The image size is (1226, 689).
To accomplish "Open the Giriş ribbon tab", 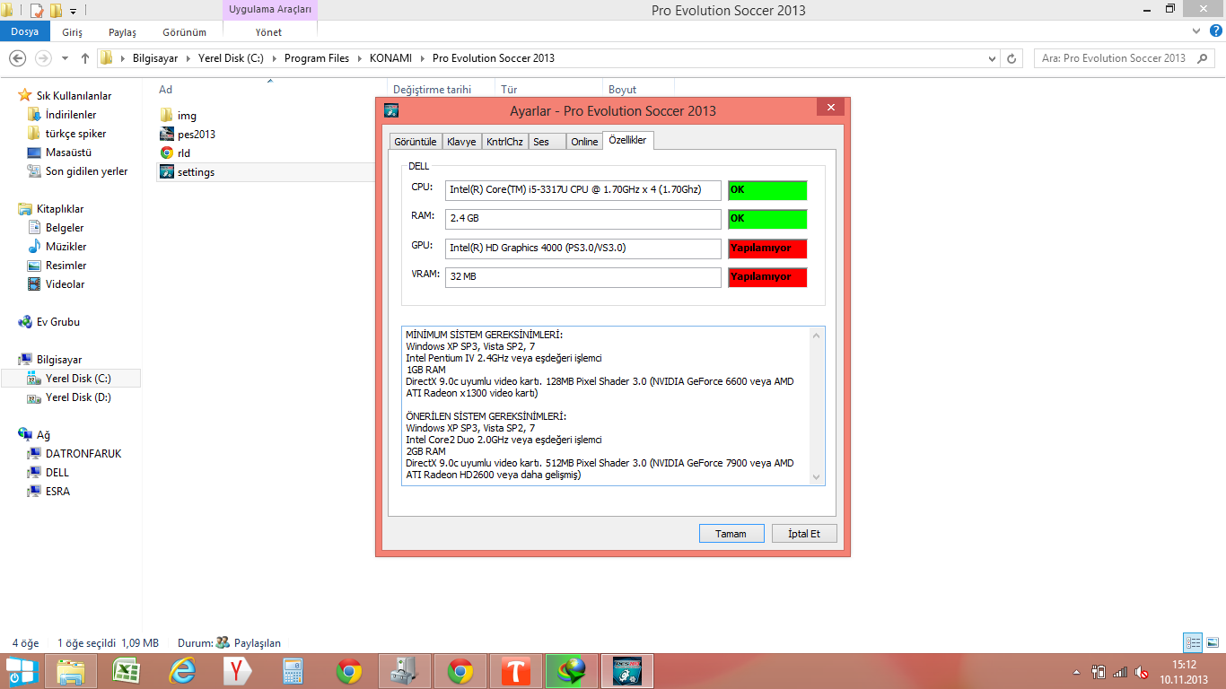I will [73, 32].
